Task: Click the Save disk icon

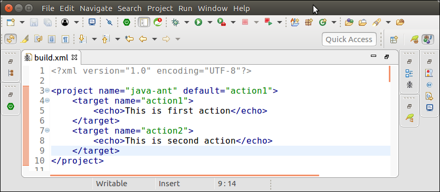Action: 34,22
